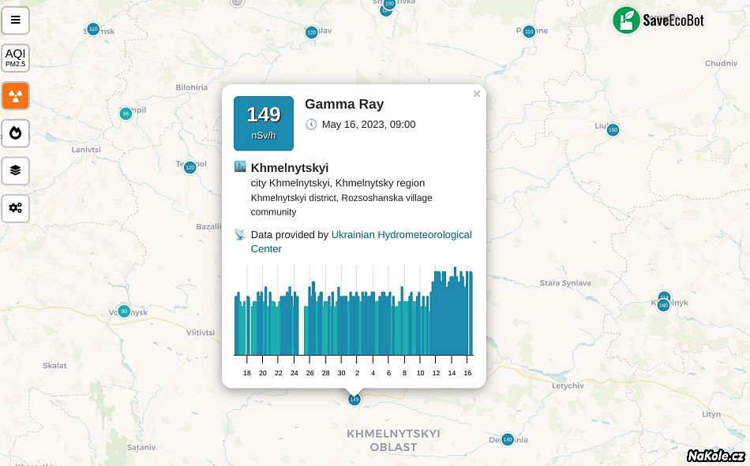
Task: Click the NaKole.cz watermark
Action: pyautogui.click(x=715, y=456)
